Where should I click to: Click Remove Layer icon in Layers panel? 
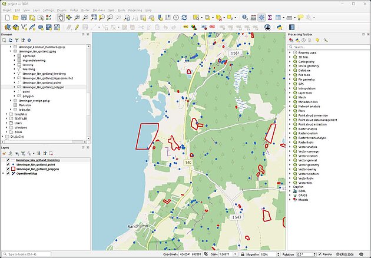pos(51,153)
